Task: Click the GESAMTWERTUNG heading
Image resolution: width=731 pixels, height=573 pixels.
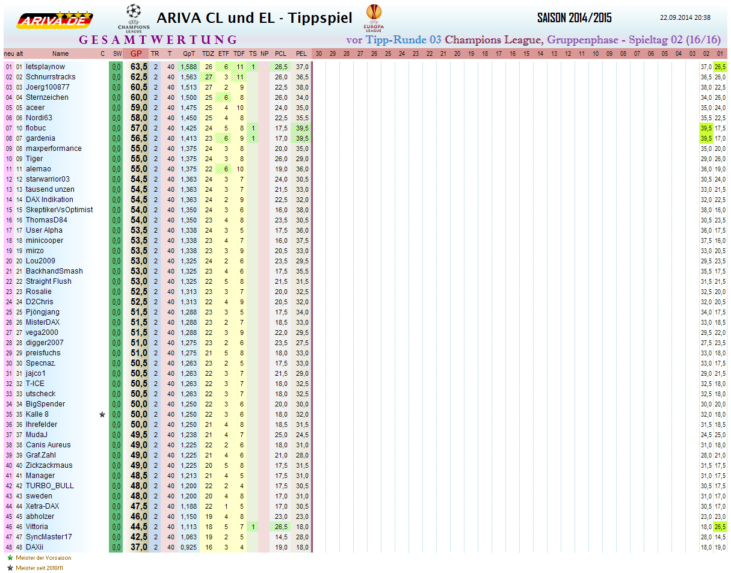Action: 158,40
